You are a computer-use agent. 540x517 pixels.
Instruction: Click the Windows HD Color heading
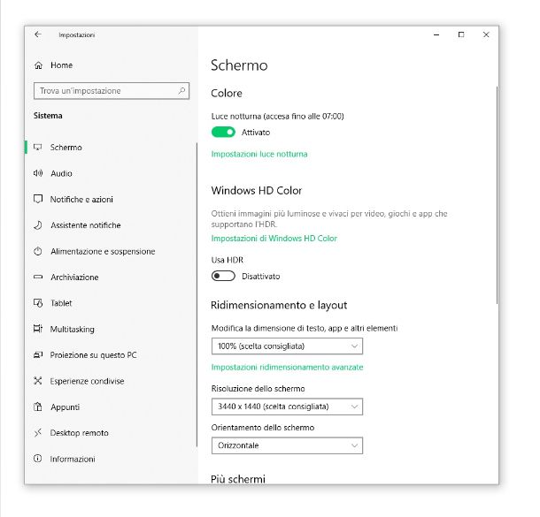(256, 190)
